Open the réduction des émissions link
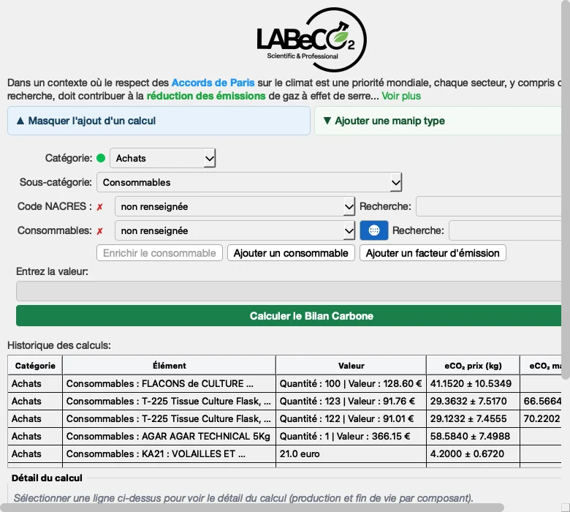The image size is (570, 512). [x=206, y=96]
